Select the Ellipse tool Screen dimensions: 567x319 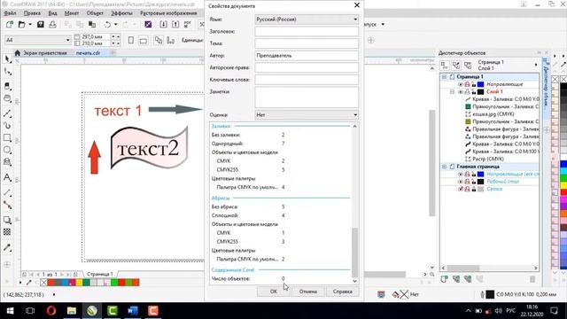[7, 150]
